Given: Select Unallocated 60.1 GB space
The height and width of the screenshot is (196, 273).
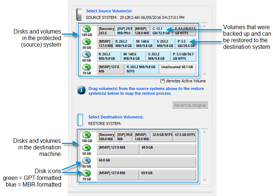Looking at the screenshot, I should click(178, 69).
